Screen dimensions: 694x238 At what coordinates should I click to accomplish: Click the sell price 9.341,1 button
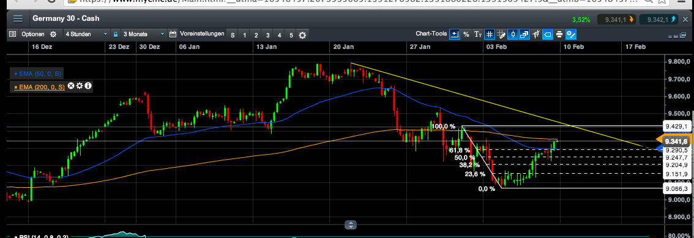616,19
